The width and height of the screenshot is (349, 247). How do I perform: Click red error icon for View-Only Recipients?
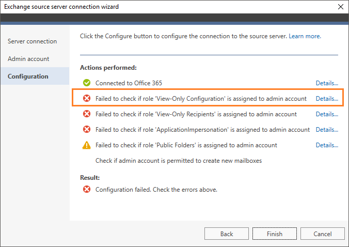(87, 114)
